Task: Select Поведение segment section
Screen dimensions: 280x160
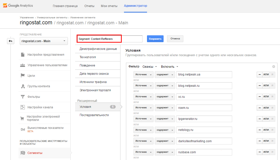Action: (98, 65)
